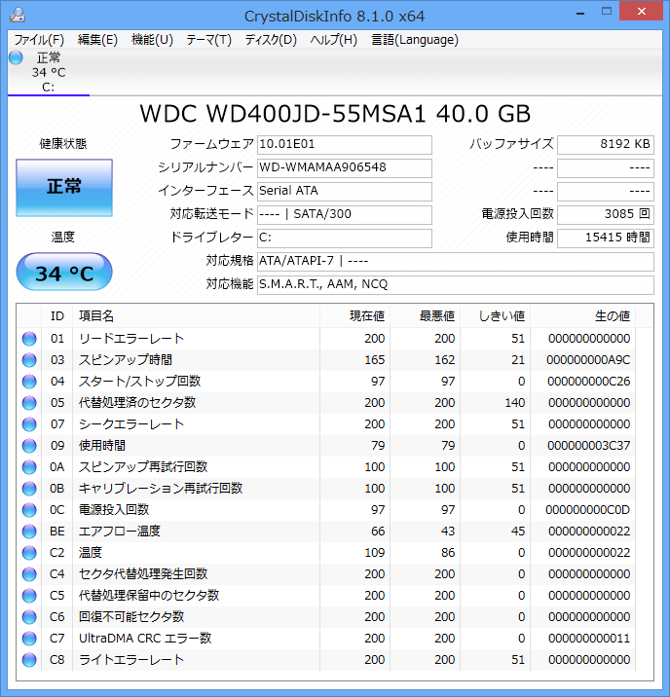The height and width of the screenshot is (697, 670).
Task: Open the 編集(E) menu
Action: coord(97,40)
